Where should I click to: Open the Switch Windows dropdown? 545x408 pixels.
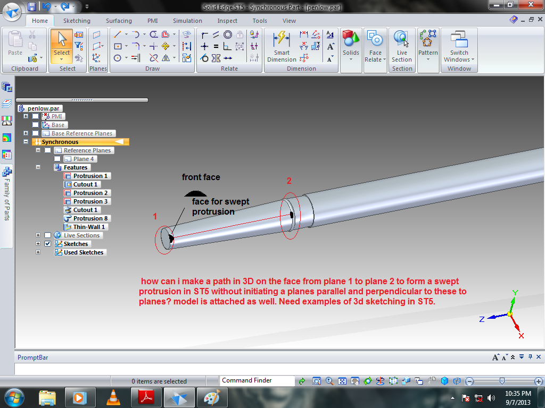459,46
